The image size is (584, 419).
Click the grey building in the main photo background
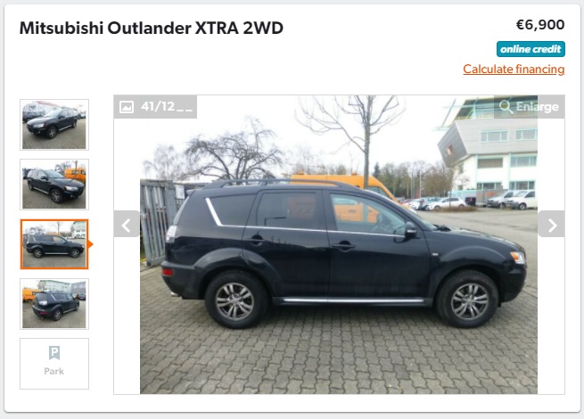click(x=489, y=149)
